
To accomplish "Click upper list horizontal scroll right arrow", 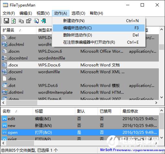I will coord(156,103).
